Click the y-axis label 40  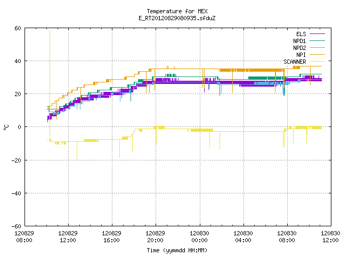click(x=18, y=61)
